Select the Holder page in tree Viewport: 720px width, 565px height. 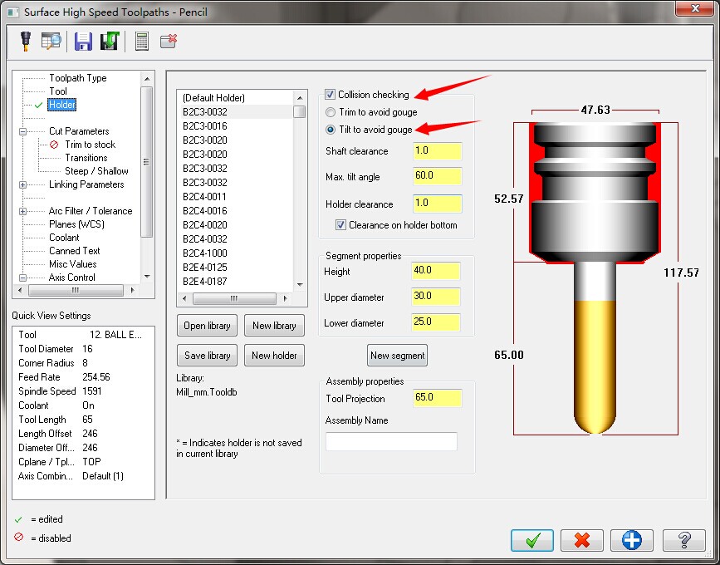[x=62, y=105]
